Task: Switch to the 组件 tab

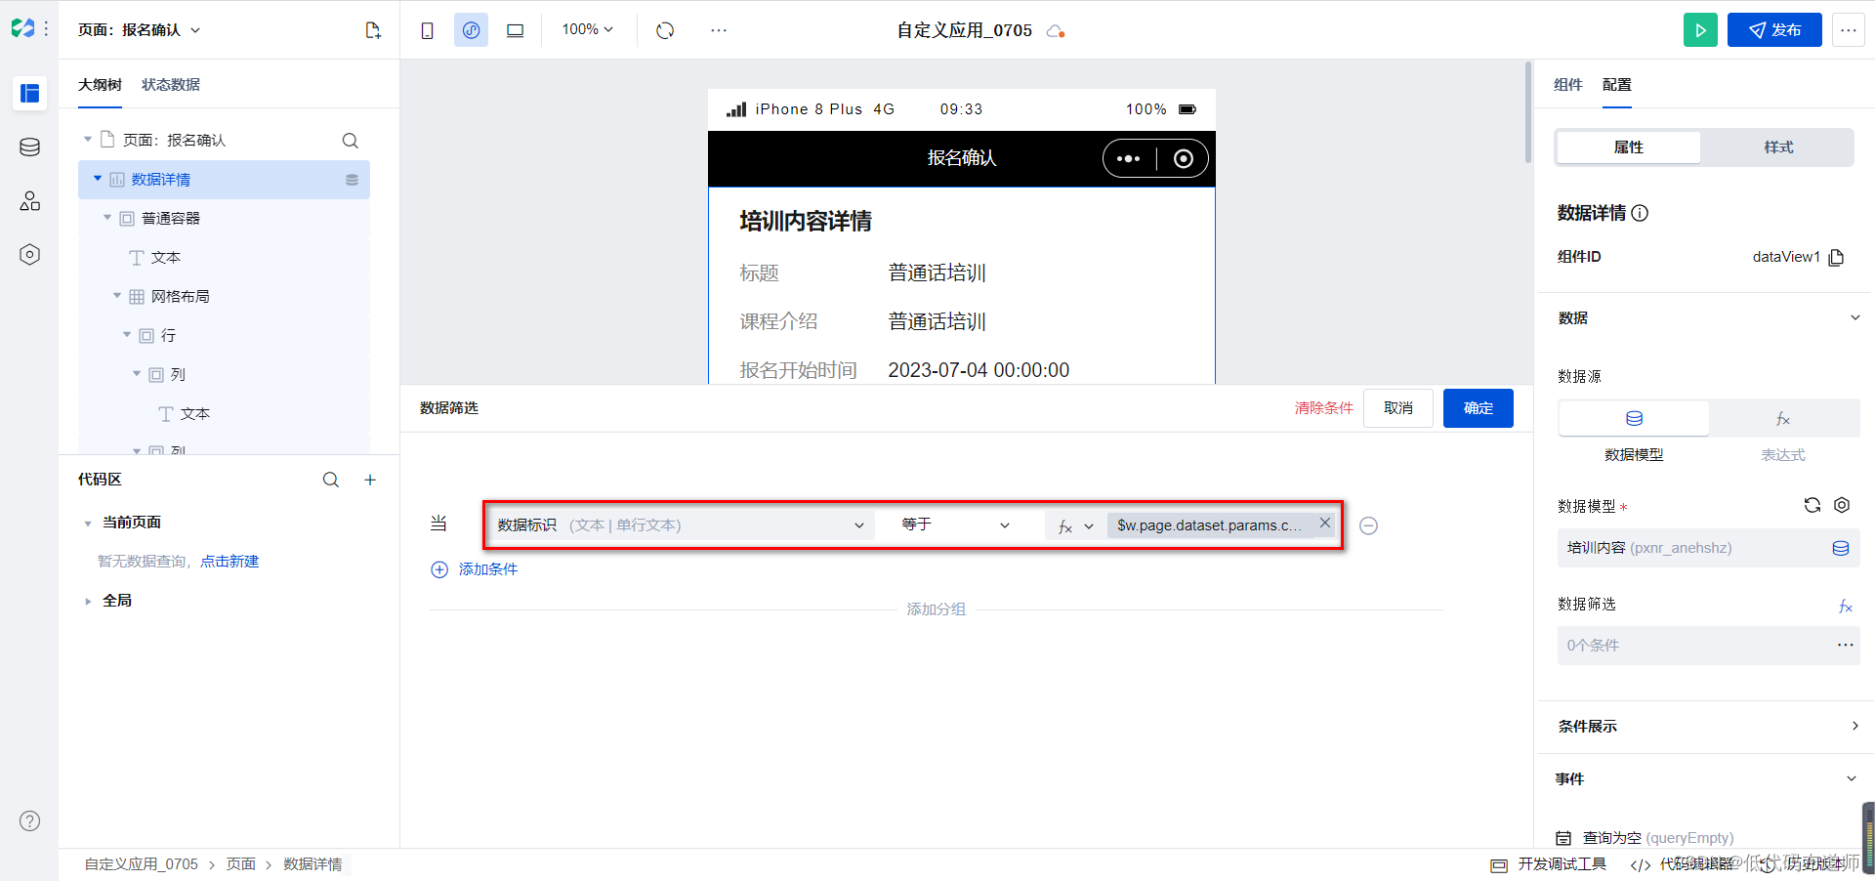Action: [x=1567, y=85]
